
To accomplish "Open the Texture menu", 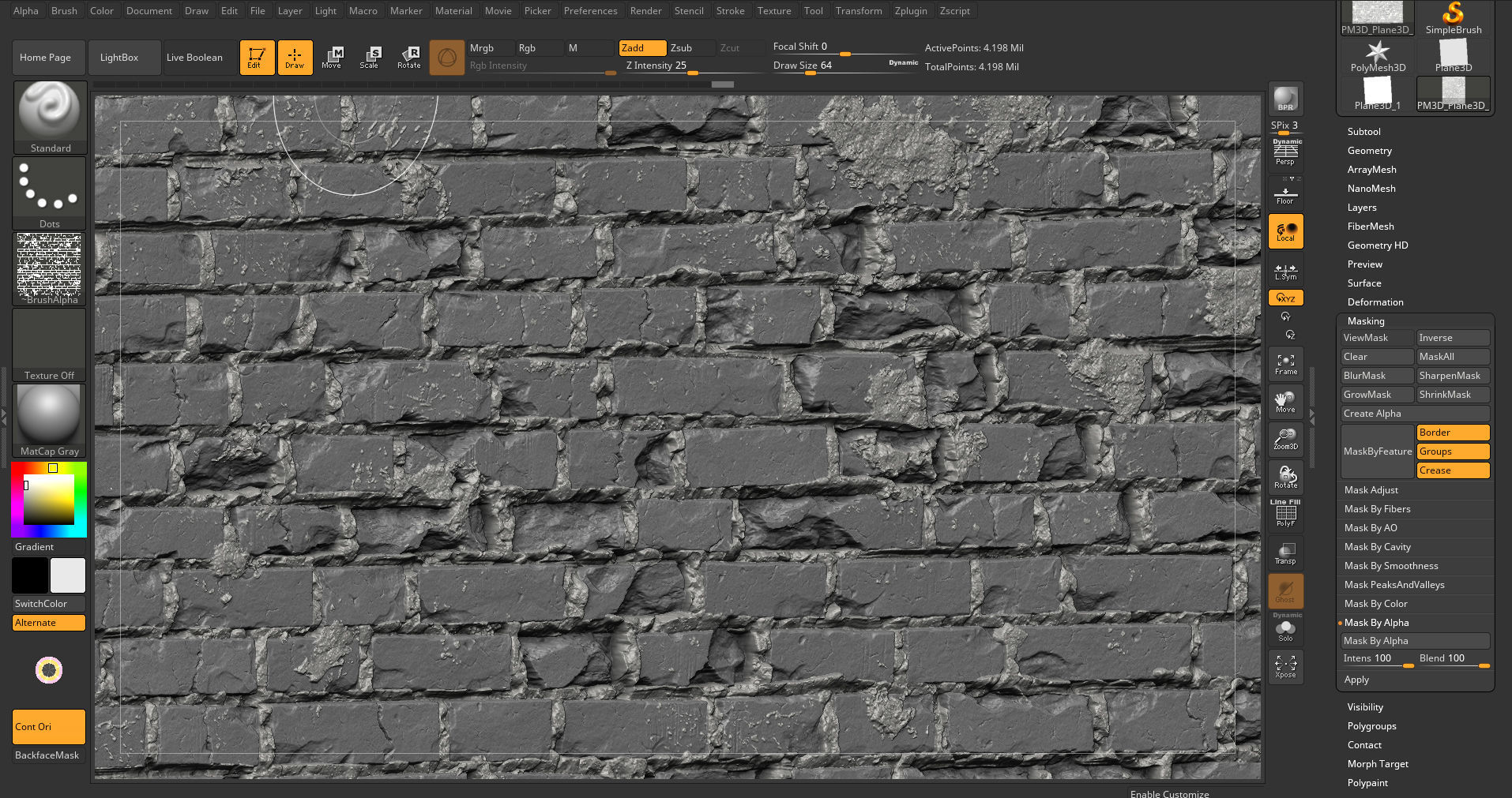I will (x=773, y=10).
